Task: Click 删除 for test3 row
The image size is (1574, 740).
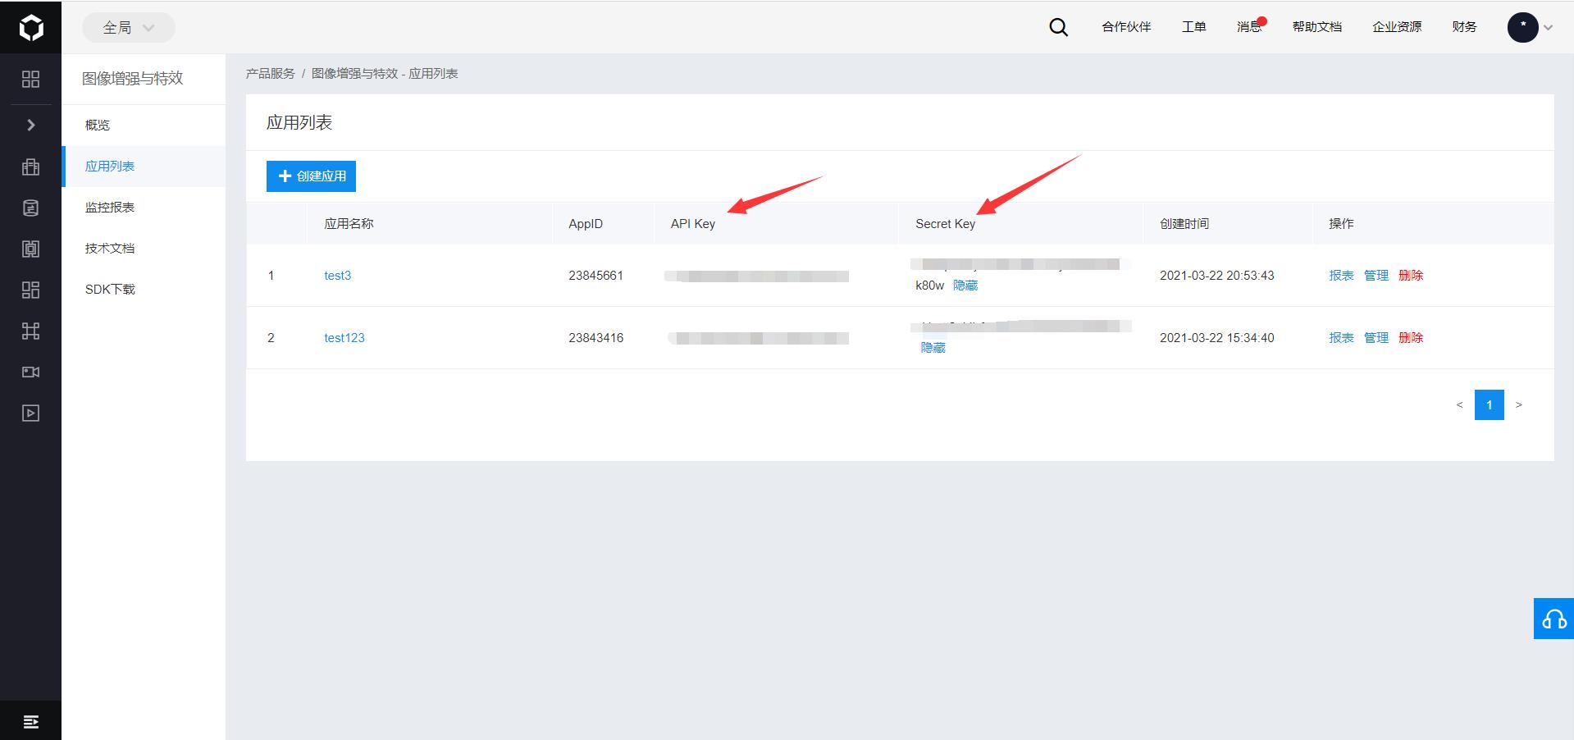Action: (1411, 276)
